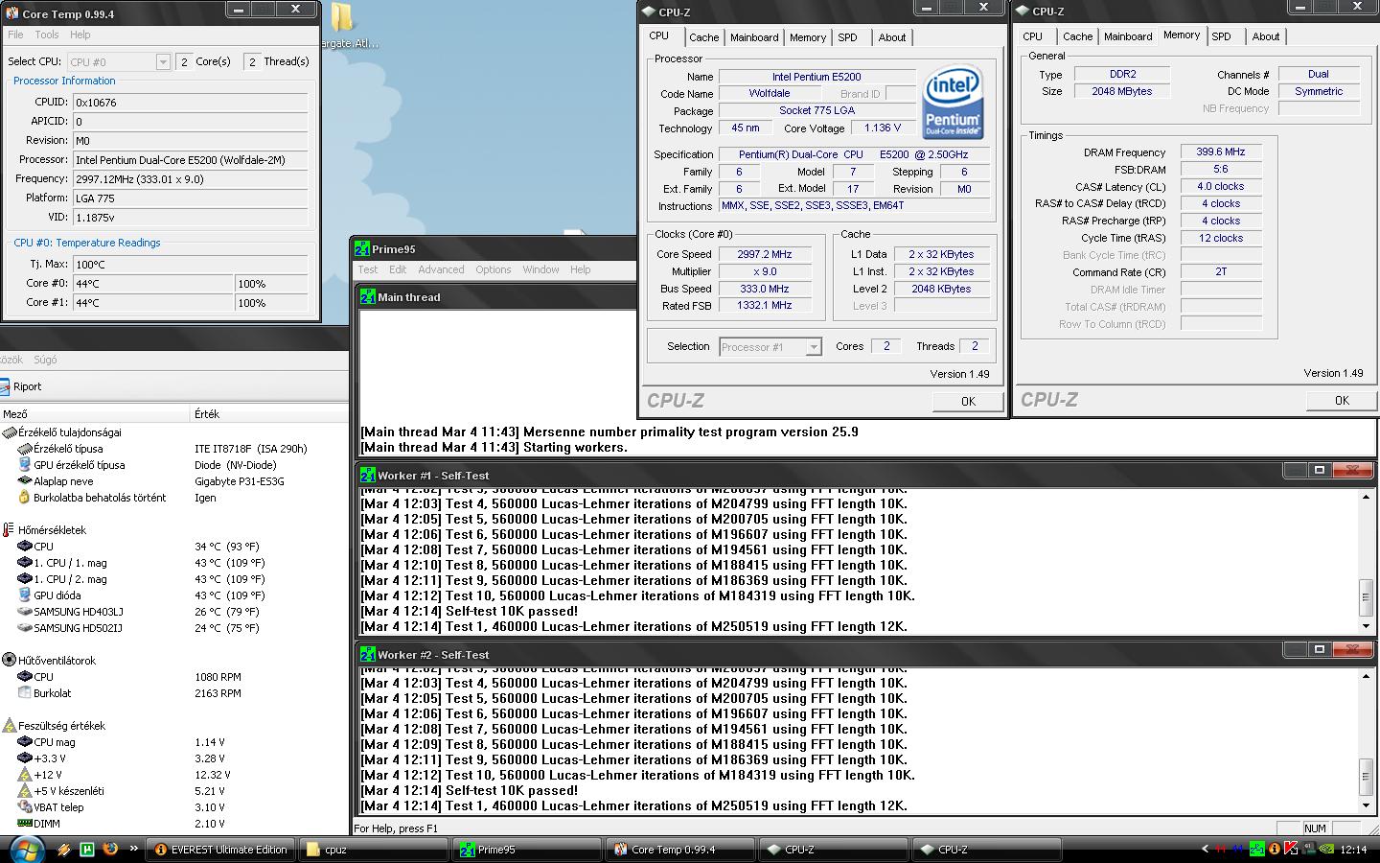This screenshot has height=863, width=1380.
Task: Select the VBAT telep battery row icon
Action: 25,807
